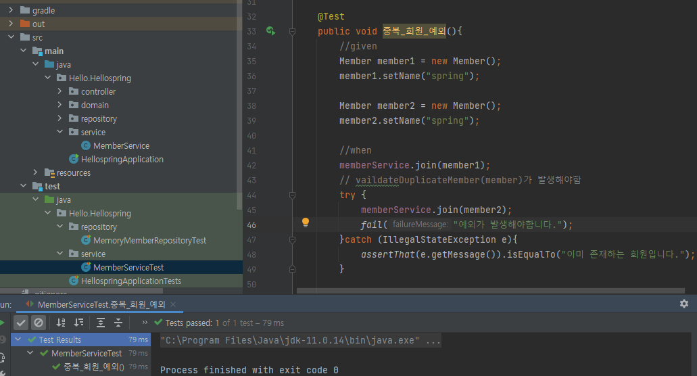Click HellospringApplicationTests class icon

74,281
